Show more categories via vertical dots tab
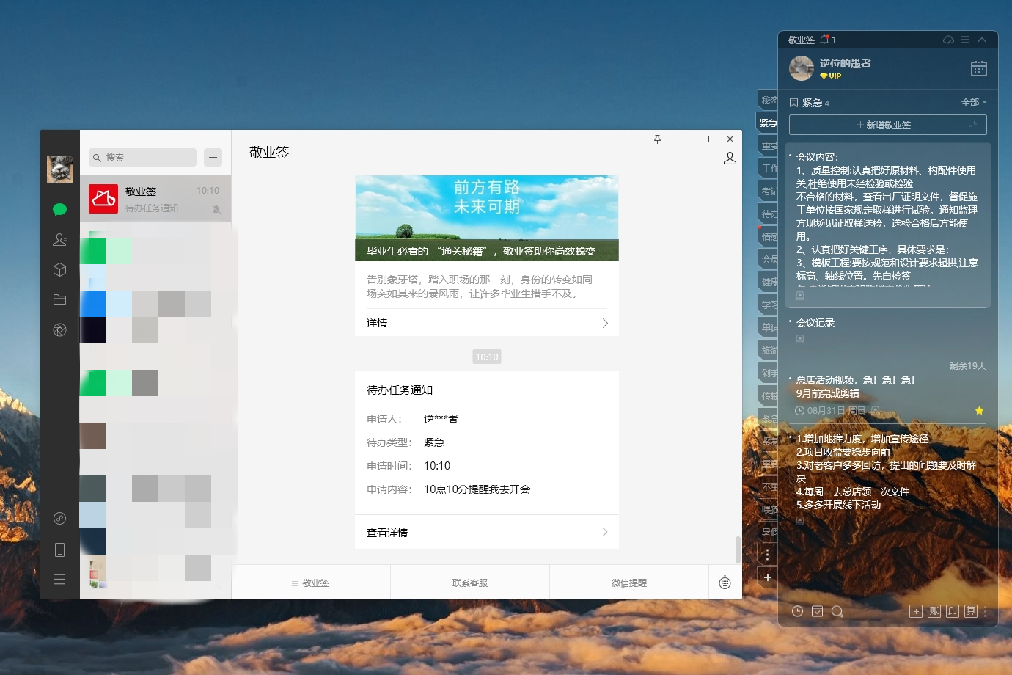The image size is (1012, 675). pyautogui.click(x=768, y=555)
